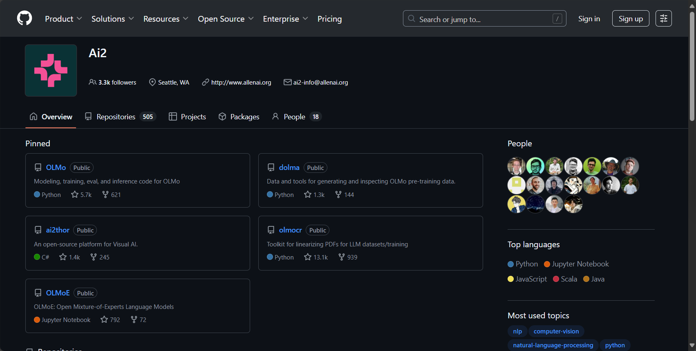Expand the Open Source menu

(x=226, y=19)
